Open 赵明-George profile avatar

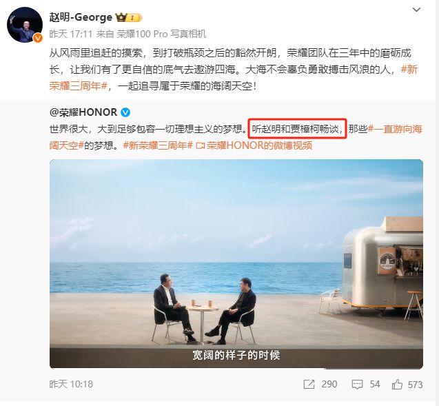[25, 25]
